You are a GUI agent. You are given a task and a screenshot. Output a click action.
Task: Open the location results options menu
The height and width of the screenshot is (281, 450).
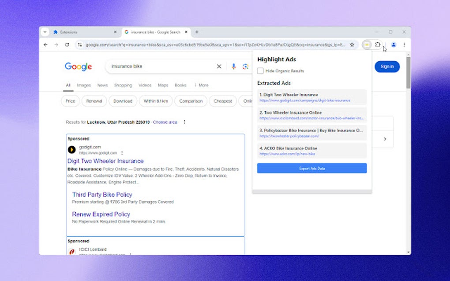(x=184, y=122)
